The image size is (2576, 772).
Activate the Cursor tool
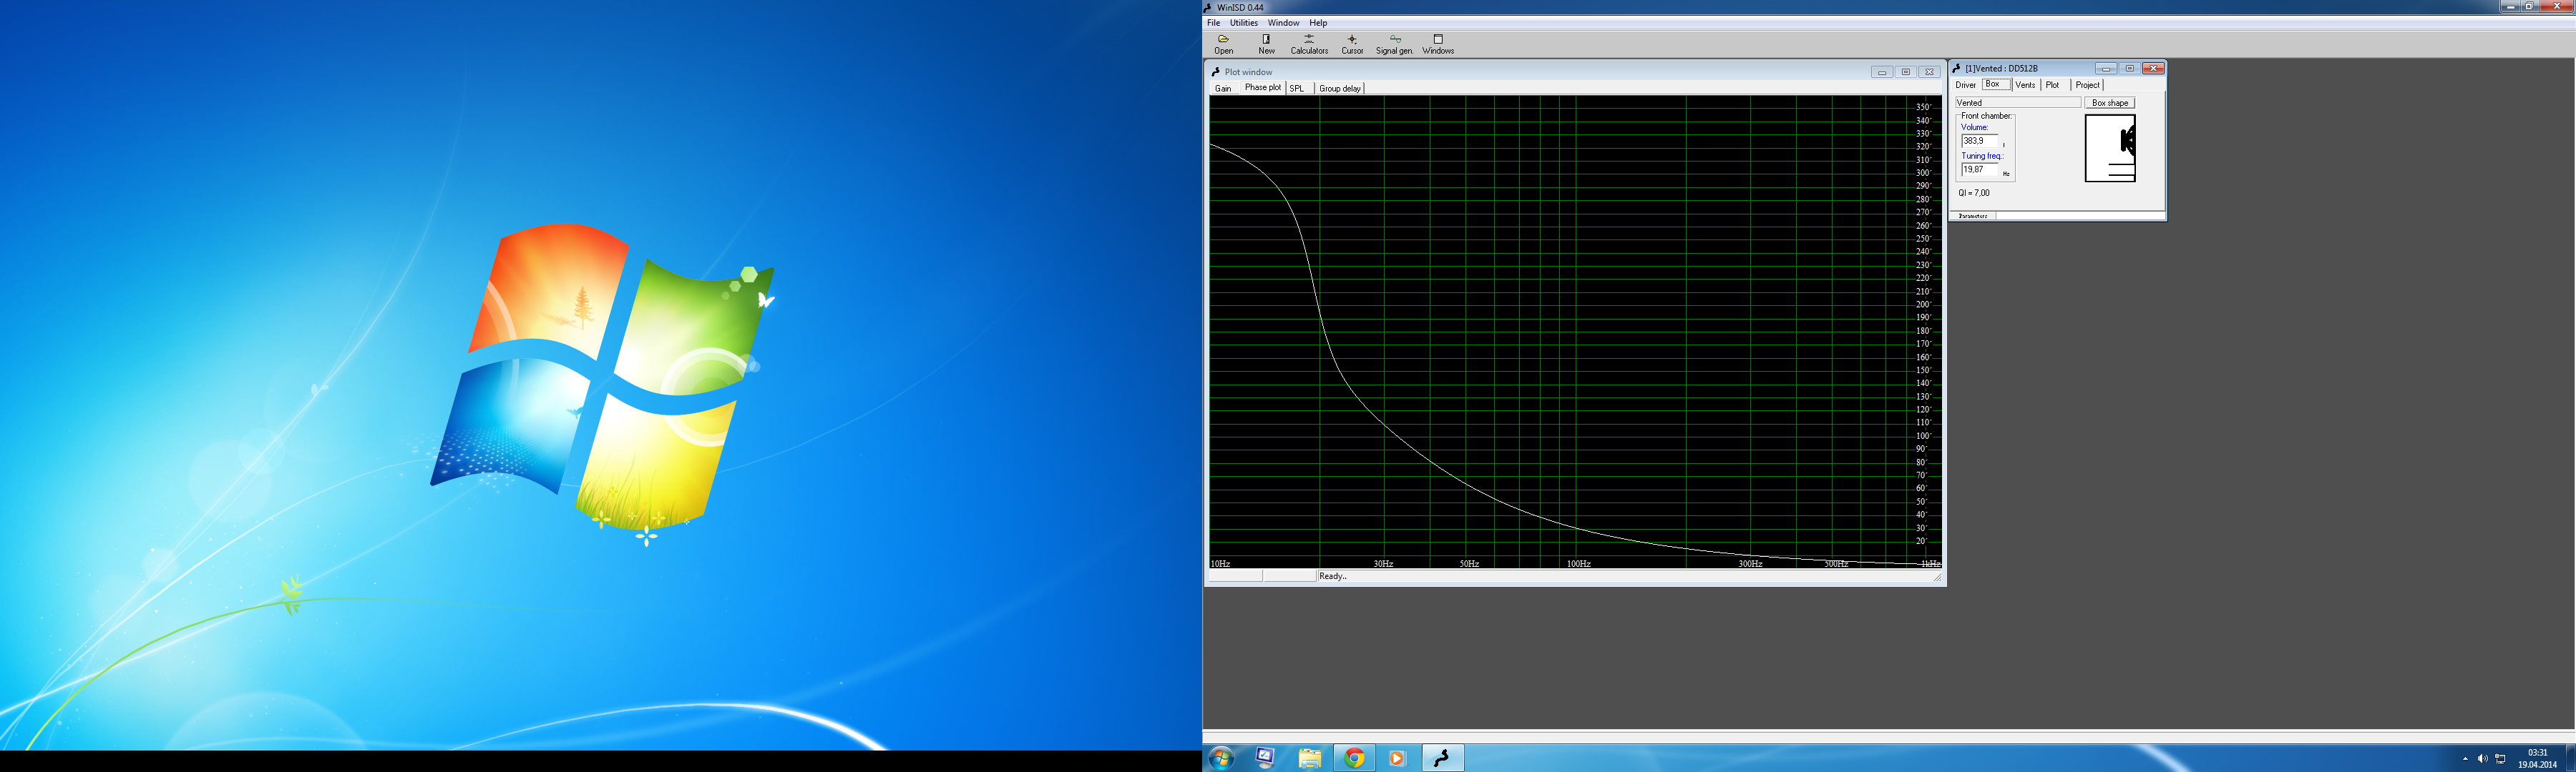click(1352, 44)
